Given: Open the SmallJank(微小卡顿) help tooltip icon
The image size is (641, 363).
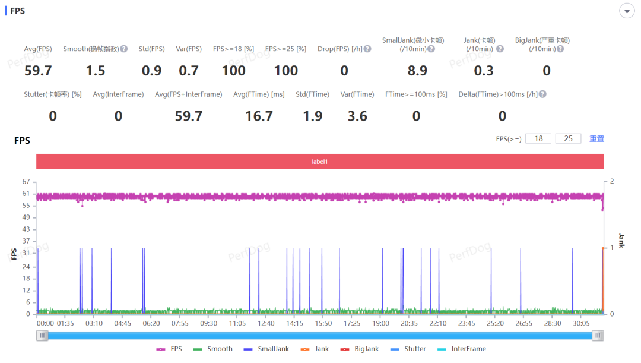Looking at the screenshot, I should [431, 49].
